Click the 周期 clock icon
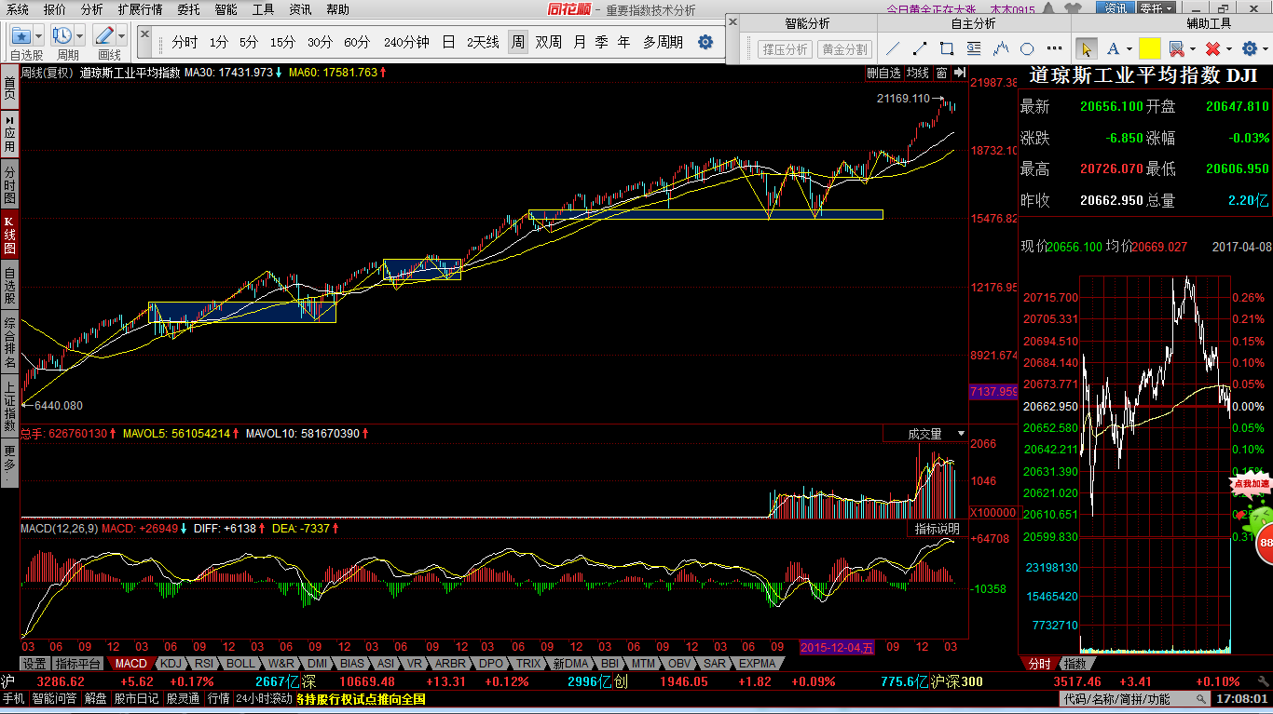1273x714 pixels. click(x=62, y=35)
